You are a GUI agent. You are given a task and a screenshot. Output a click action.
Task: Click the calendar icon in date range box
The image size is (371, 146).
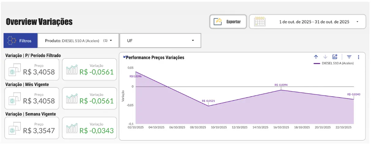(260, 21)
